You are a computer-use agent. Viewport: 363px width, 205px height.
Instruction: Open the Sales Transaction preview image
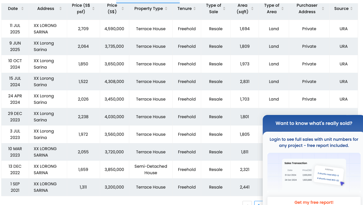pyautogui.click(x=314, y=173)
